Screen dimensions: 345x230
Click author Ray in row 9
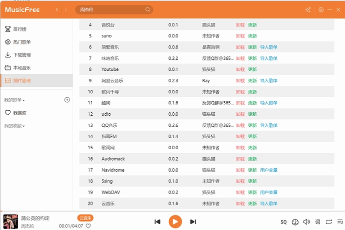(206, 81)
